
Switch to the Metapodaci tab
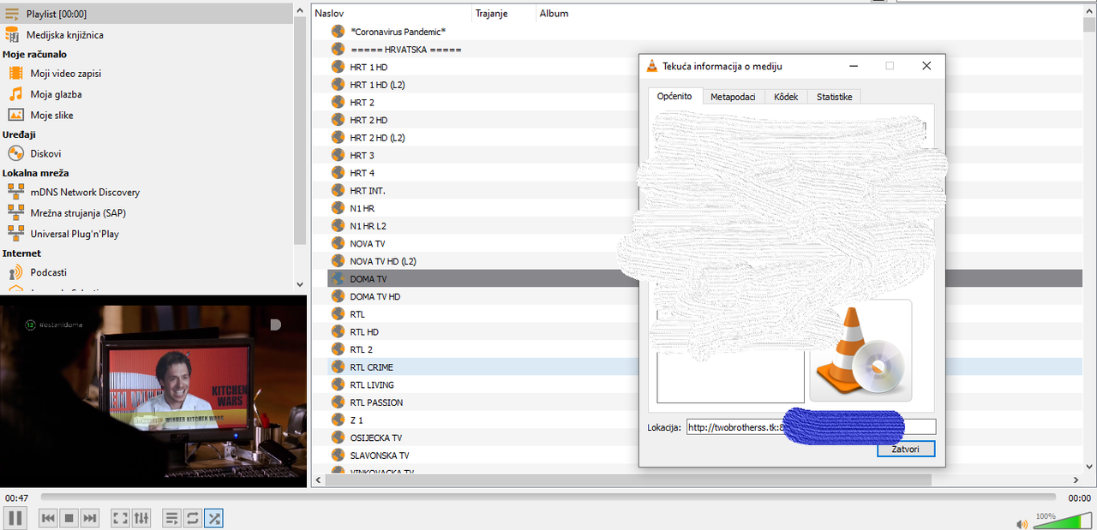click(733, 97)
